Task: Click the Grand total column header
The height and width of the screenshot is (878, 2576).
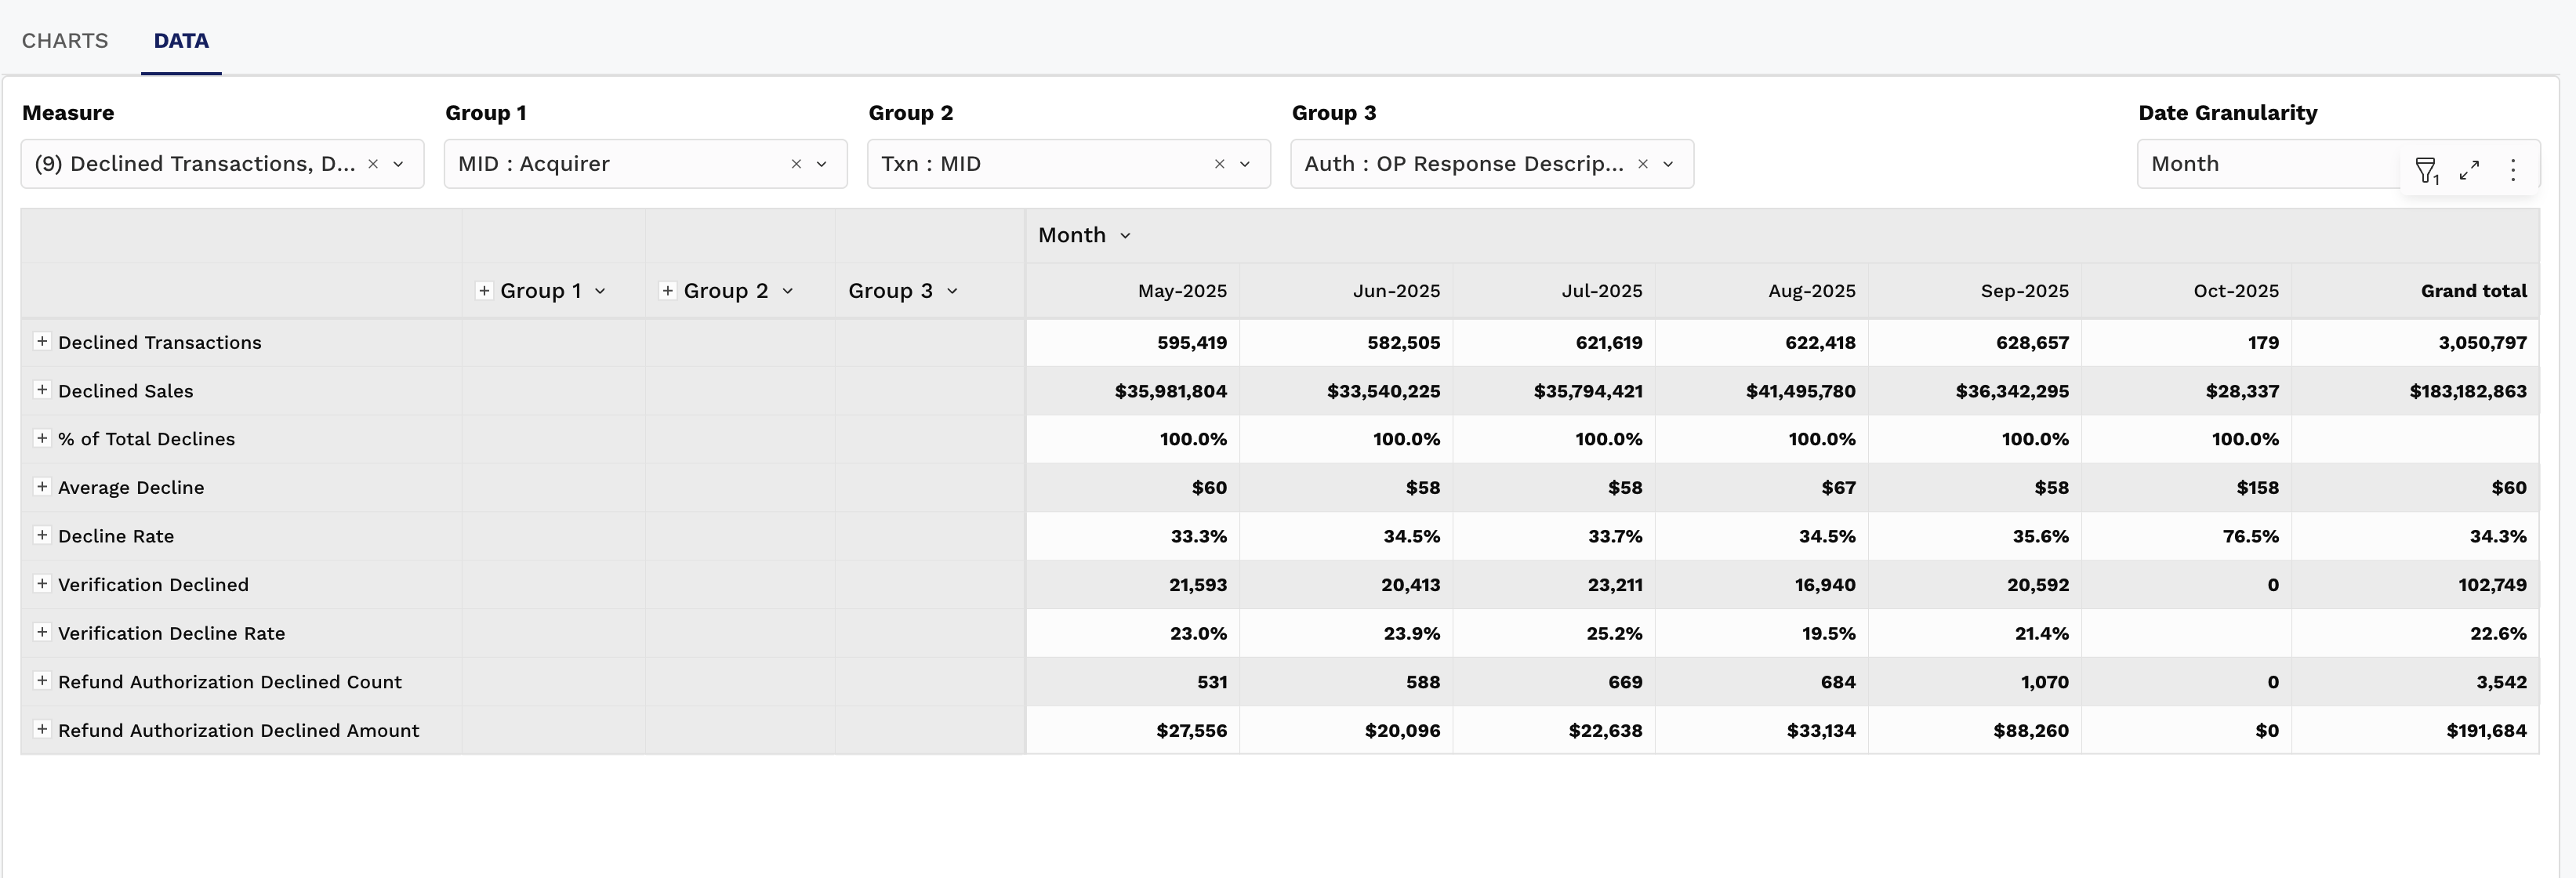Action: [2472, 291]
